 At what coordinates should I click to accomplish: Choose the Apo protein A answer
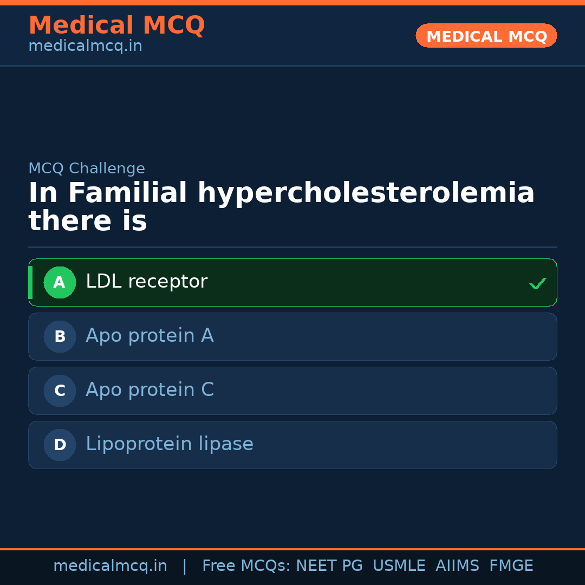pos(149,336)
